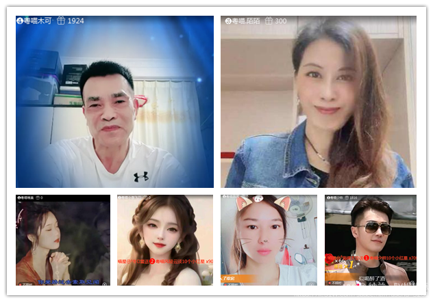433x302 pixels.
Task: Click the 1924 gift count
Action: [75, 21]
